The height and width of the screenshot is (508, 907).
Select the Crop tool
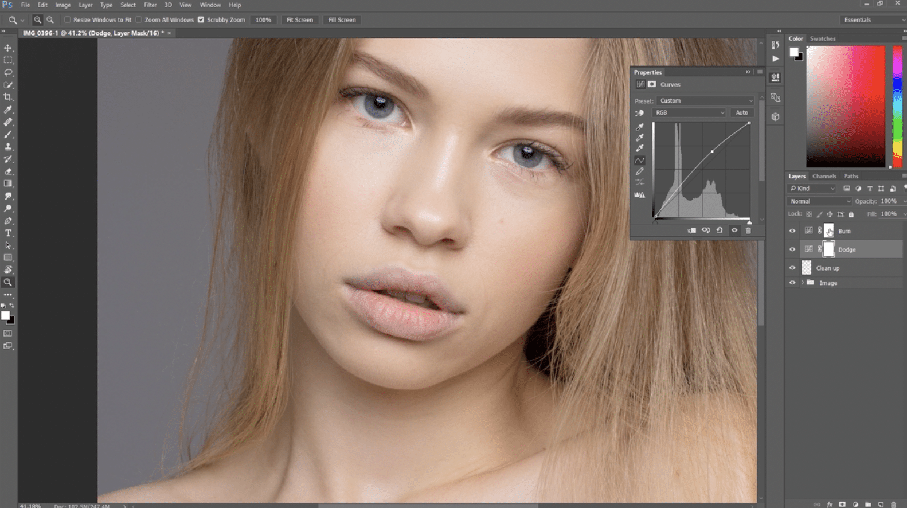click(8, 97)
